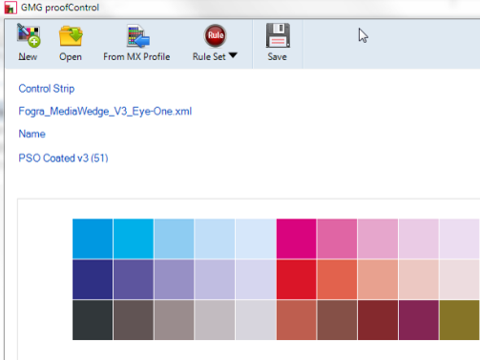Click the Fogra_MediaWedge_V3_Eye-One.xml text
Viewport: 480px width, 360px height.
pyautogui.click(x=105, y=111)
